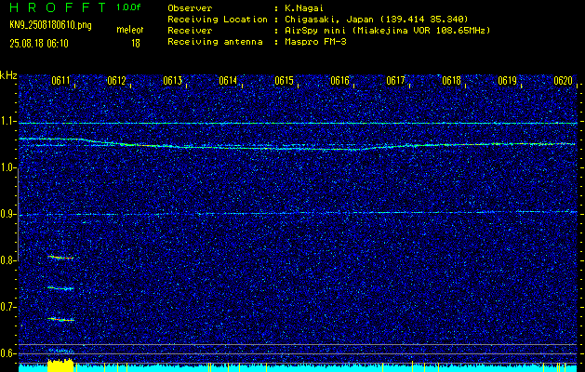Screen dimensions: 585x372
Task: Click the Receiving antenna field label
Action: coord(215,42)
